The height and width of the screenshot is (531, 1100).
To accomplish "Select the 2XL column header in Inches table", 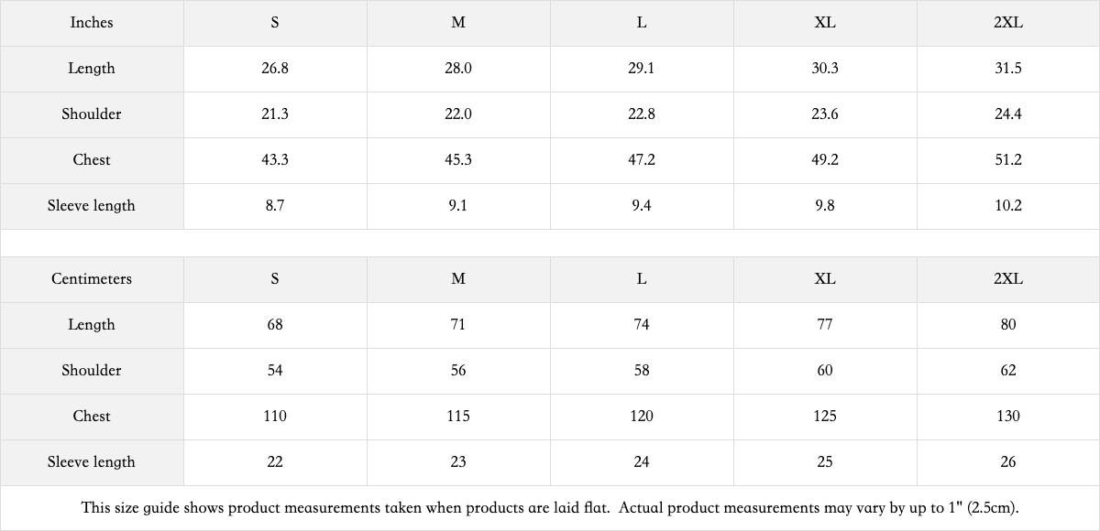I will (1008, 23).
